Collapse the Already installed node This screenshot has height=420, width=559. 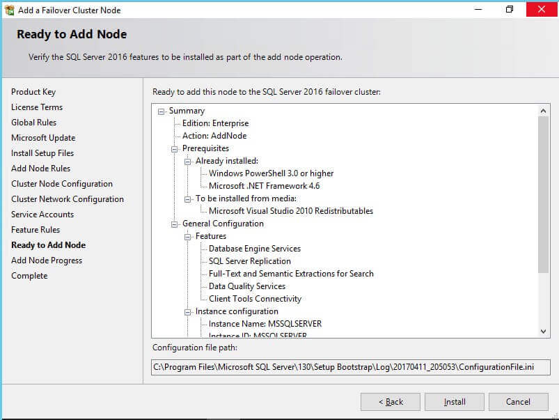tap(187, 162)
